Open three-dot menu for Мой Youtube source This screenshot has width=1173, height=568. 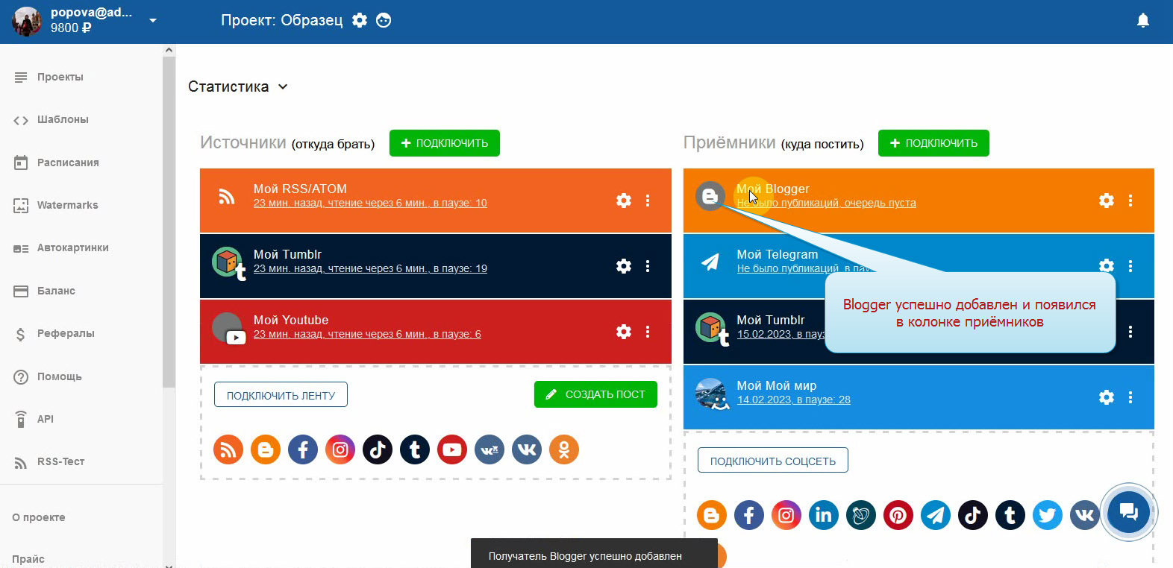click(648, 332)
